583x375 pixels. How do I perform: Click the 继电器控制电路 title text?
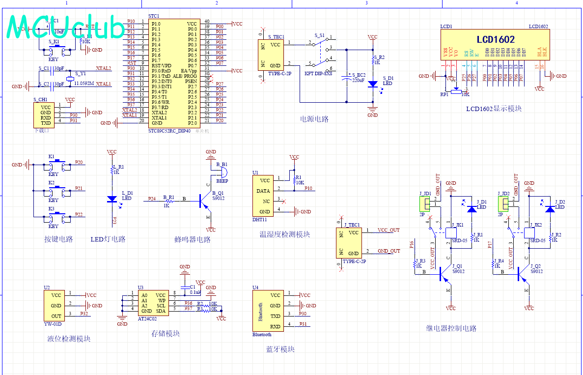click(x=451, y=328)
